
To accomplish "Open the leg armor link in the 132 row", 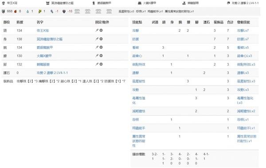I will (43, 64).
